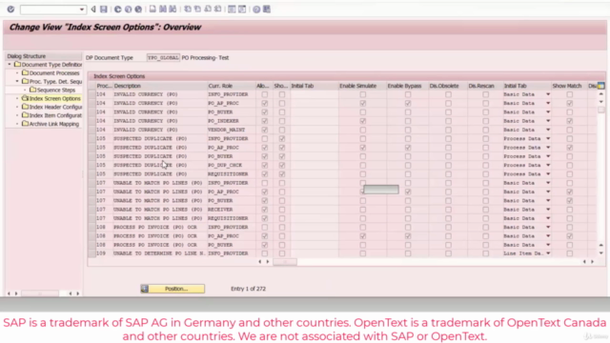
Task: Click the Description column header
Action: coord(159,86)
